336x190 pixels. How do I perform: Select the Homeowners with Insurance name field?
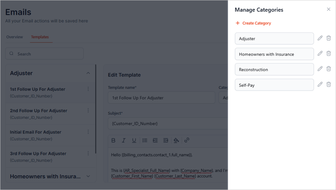pyautogui.click(x=274, y=54)
